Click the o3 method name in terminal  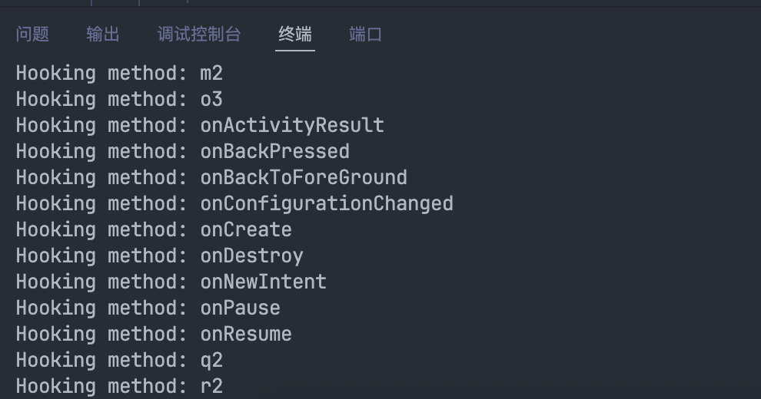[x=211, y=100]
